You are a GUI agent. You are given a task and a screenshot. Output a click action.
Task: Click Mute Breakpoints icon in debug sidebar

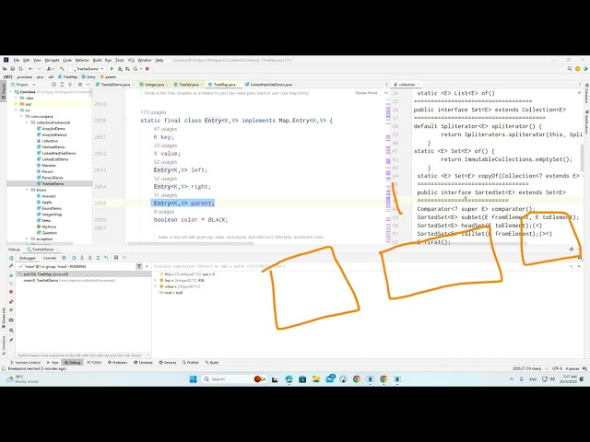(11, 310)
